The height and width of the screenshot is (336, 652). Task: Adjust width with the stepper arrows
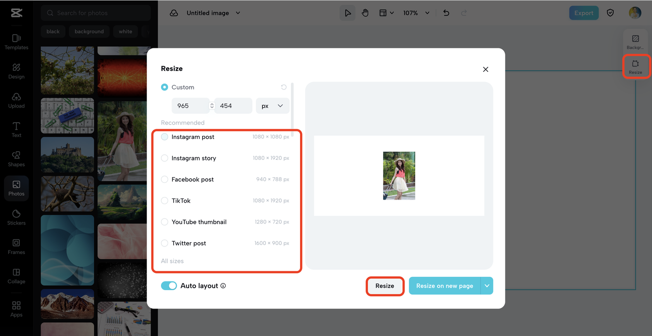click(212, 106)
